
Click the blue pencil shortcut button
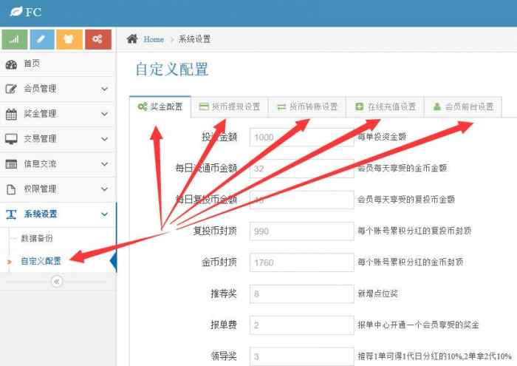point(42,39)
